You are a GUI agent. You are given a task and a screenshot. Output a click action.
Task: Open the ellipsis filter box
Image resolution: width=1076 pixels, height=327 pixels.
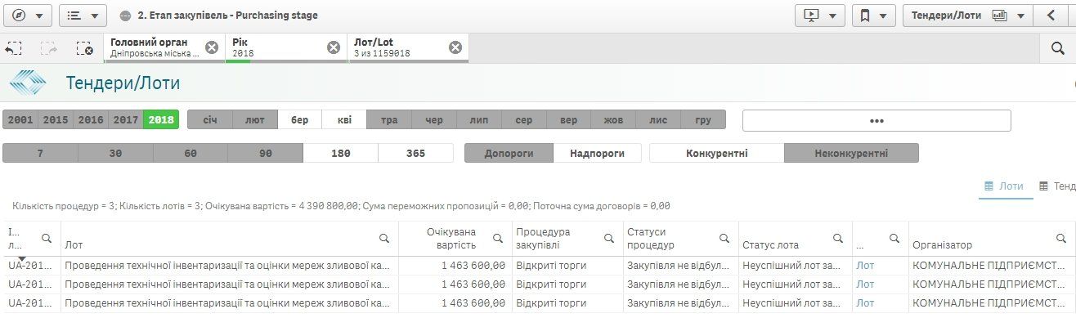click(x=876, y=120)
